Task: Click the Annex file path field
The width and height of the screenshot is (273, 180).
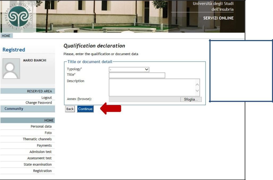Action: coord(145,99)
